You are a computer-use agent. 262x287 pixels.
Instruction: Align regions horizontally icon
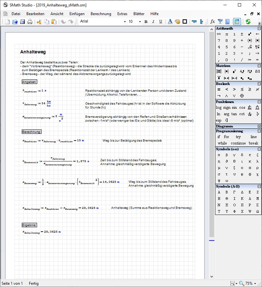(x=194, y=22)
